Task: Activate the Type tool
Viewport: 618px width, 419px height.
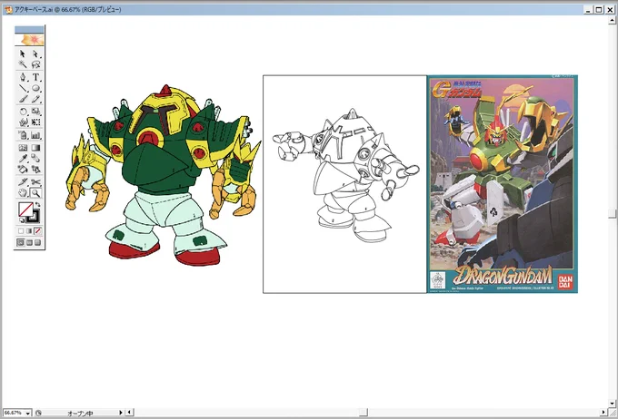Action: coord(35,77)
